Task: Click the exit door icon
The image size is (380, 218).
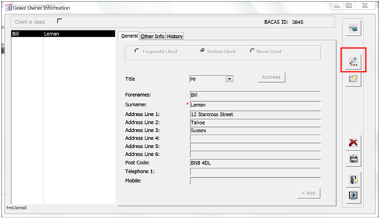Action: (353, 180)
